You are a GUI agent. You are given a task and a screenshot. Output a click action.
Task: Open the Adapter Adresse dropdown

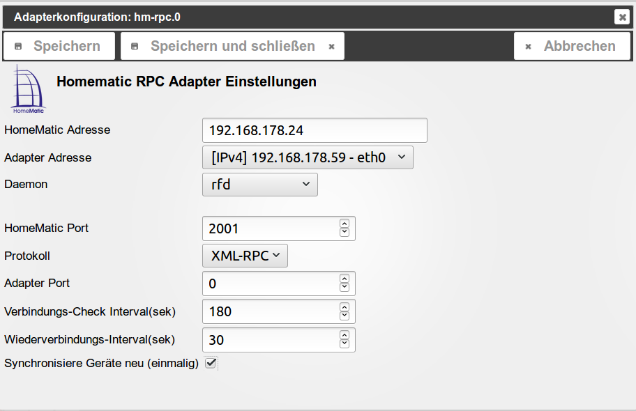click(x=308, y=157)
